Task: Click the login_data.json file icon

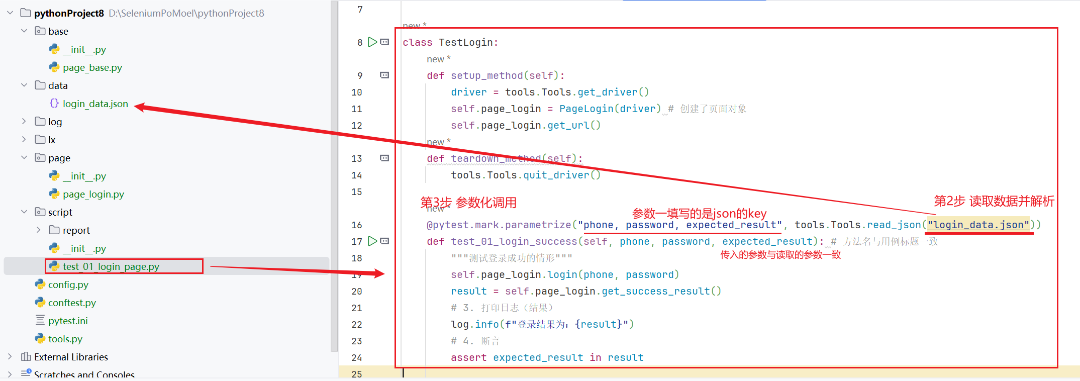Action: click(x=54, y=104)
